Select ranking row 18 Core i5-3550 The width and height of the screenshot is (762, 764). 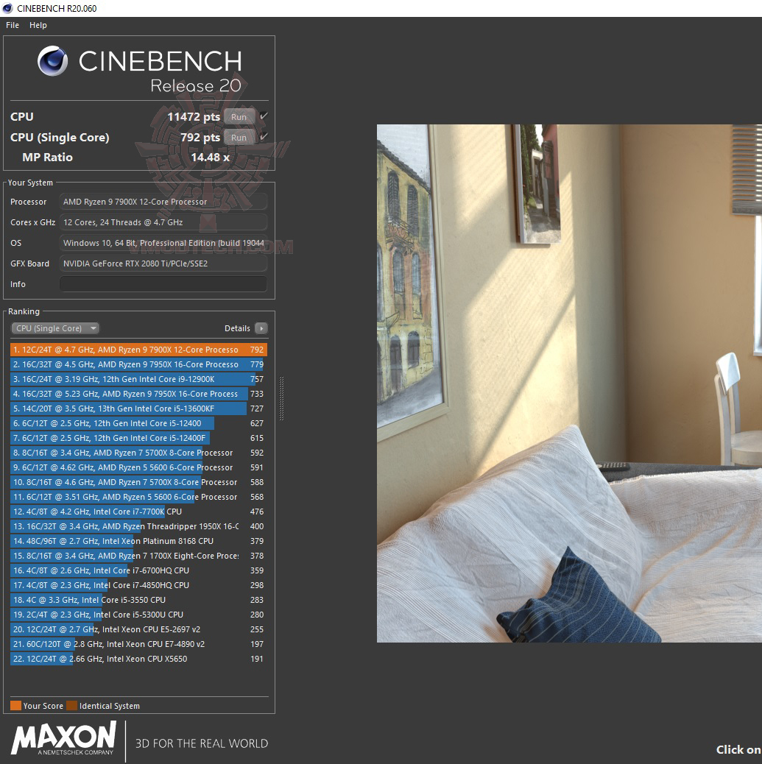click(x=138, y=600)
